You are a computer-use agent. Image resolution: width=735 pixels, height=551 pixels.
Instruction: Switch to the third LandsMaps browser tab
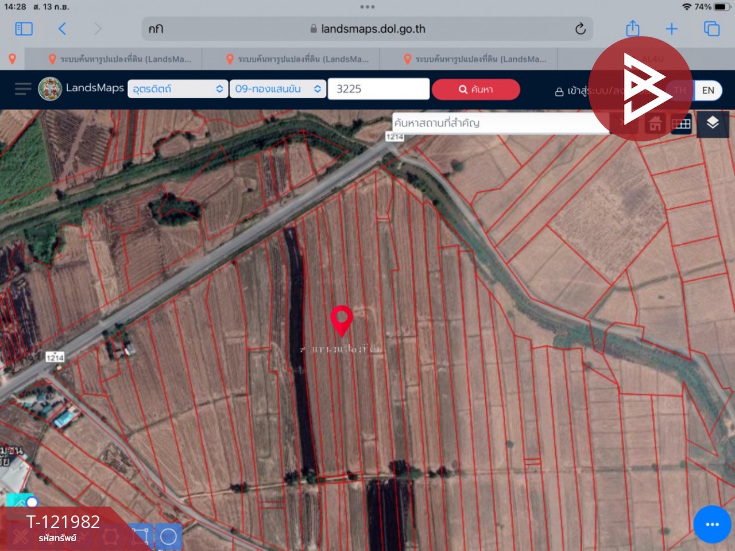474,59
